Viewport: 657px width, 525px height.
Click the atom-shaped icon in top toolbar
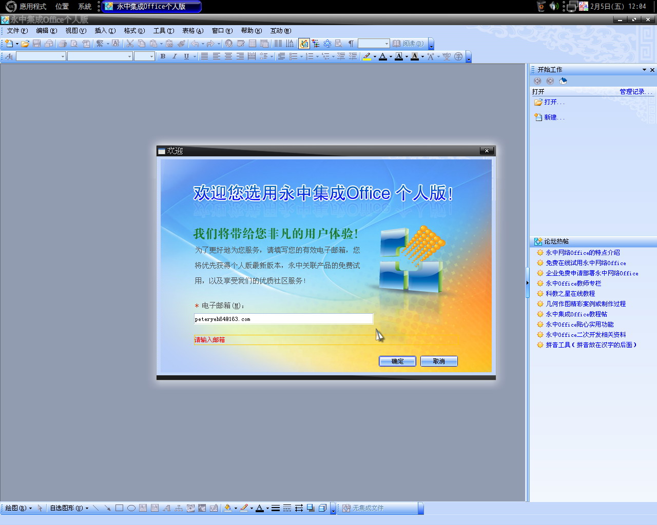coord(327,44)
